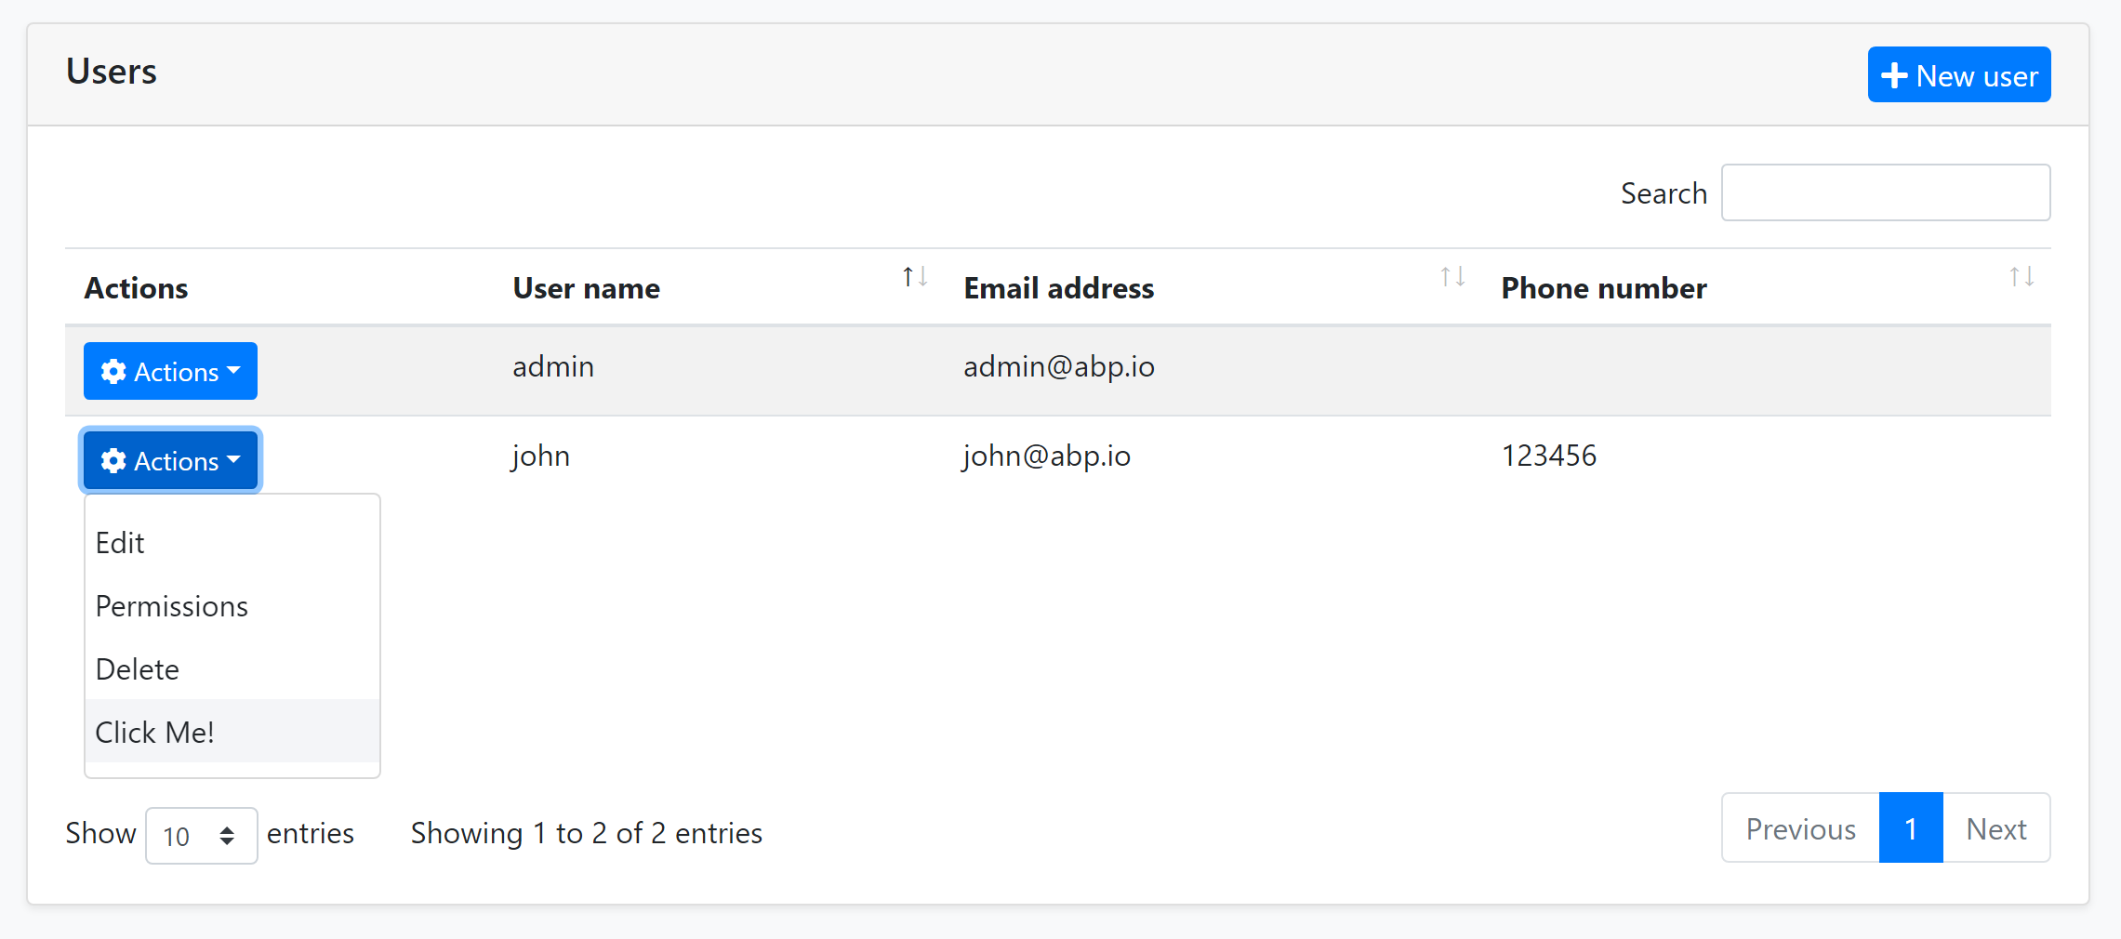Select page 1 in pagination
Viewport: 2121px width, 939px height.
click(x=1910, y=827)
